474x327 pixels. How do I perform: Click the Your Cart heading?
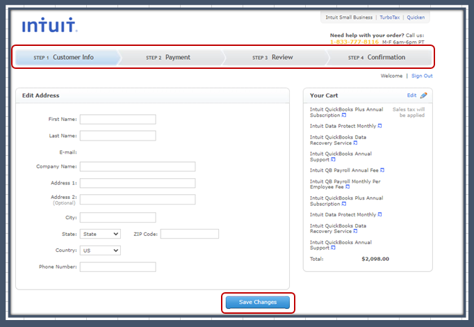pos(324,95)
